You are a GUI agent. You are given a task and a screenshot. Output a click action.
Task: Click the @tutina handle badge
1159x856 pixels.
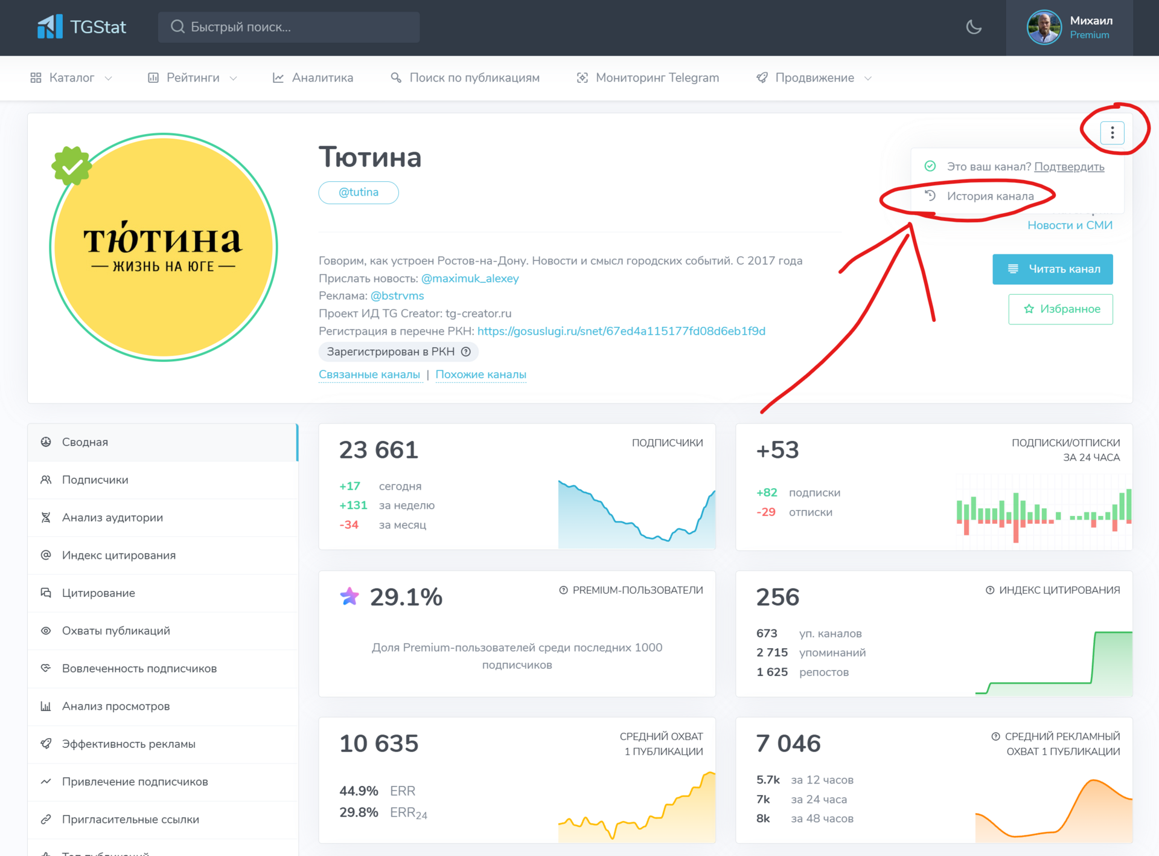click(x=359, y=192)
